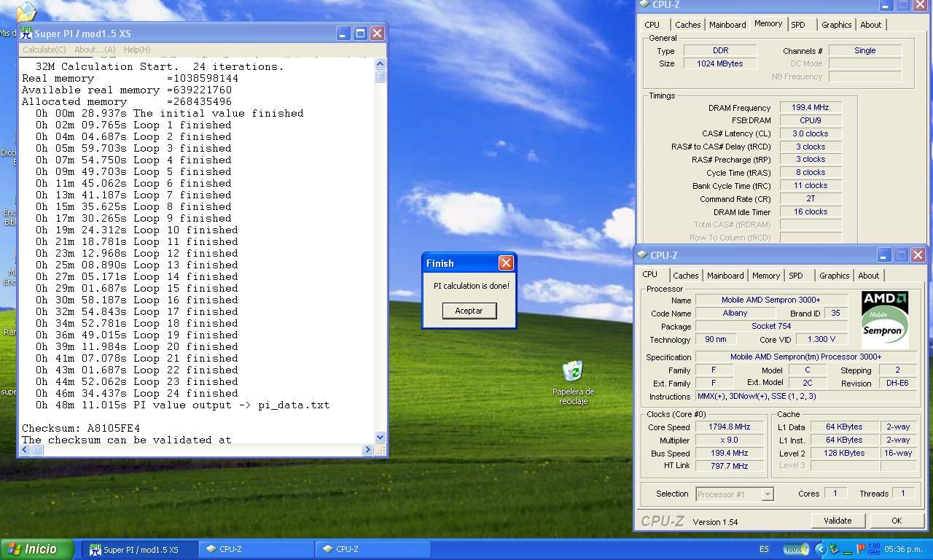
Task: Select Caches tab in rear CPU-Z window
Action: (x=687, y=25)
